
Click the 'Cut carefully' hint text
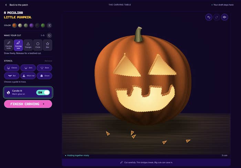point(148,162)
